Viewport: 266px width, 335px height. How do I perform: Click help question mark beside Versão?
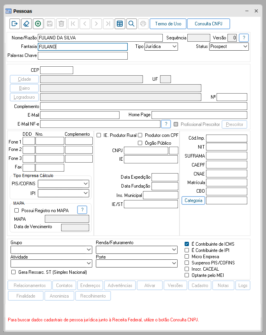click(x=244, y=38)
